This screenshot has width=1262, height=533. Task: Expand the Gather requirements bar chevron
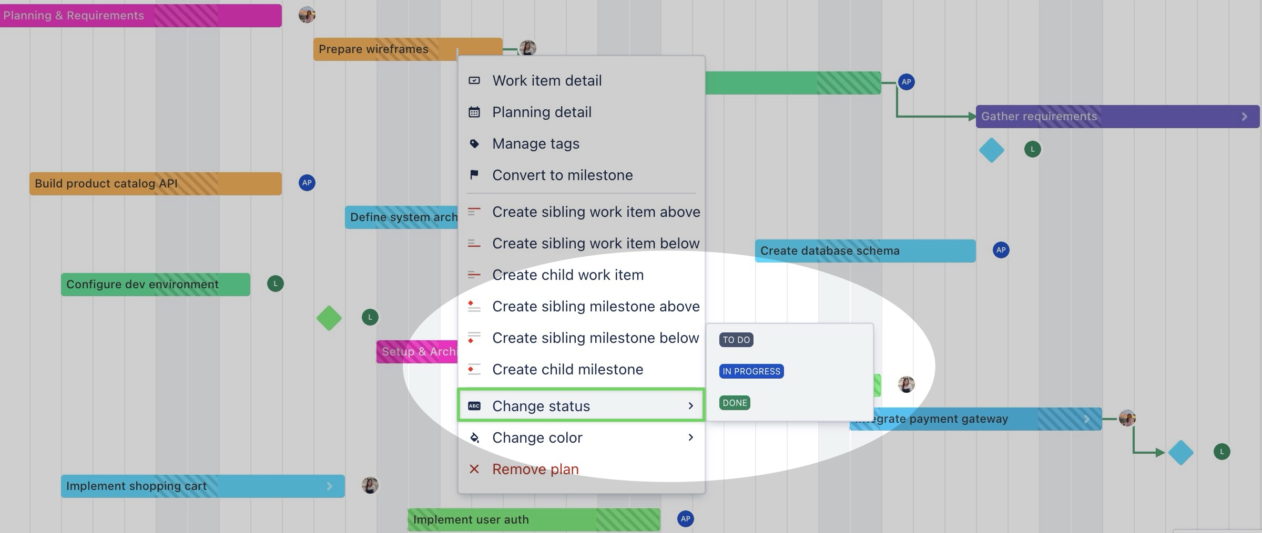pos(1244,117)
